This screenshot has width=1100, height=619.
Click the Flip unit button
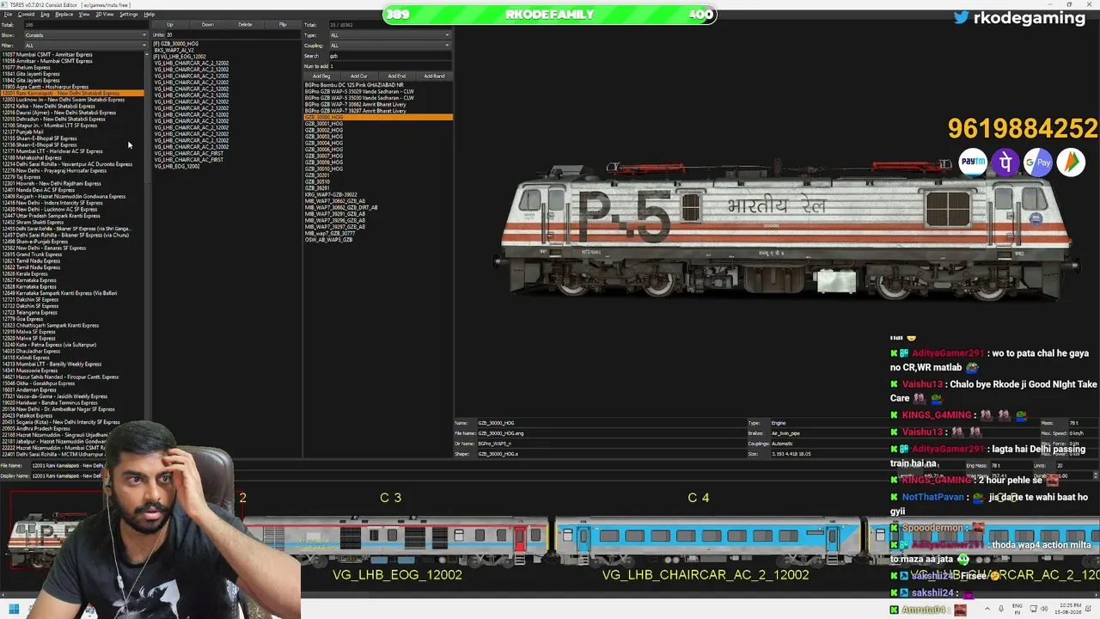(283, 25)
